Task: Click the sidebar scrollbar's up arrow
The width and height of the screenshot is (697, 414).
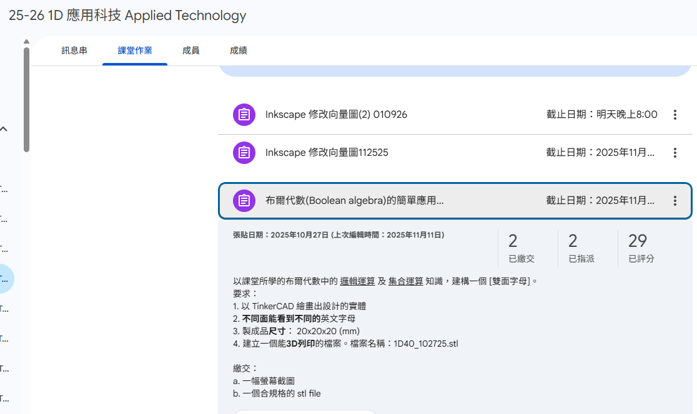Action: coord(26,42)
